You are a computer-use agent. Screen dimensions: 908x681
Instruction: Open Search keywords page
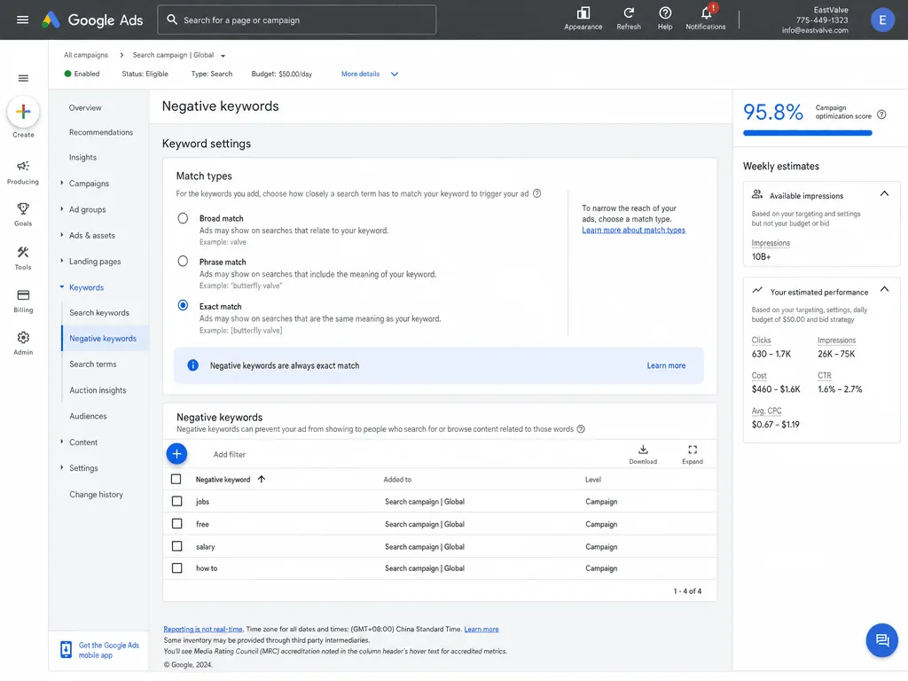[99, 313]
